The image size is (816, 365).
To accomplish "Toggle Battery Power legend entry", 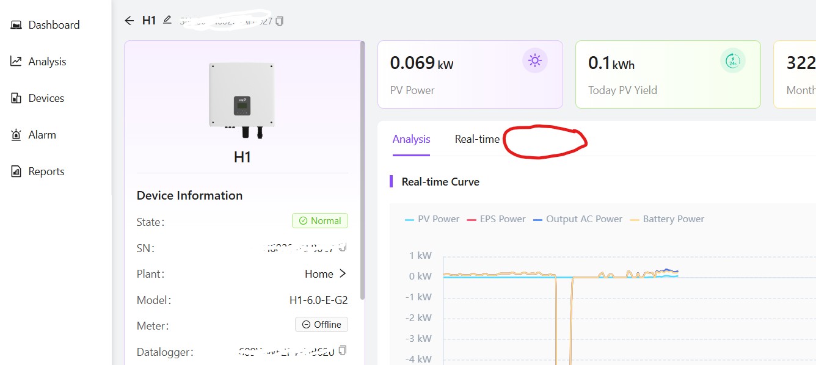I will [667, 219].
